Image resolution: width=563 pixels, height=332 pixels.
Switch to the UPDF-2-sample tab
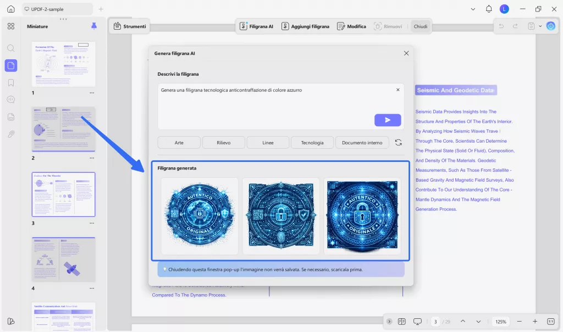[57, 9]
